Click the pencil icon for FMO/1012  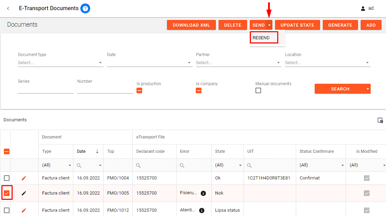(x=24, y=210)
